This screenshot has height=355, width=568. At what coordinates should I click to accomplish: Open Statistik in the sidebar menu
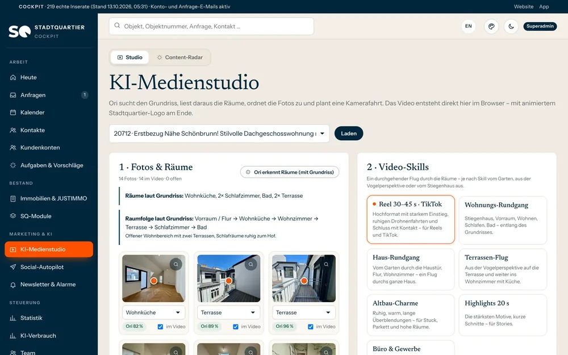pos(49,318)
